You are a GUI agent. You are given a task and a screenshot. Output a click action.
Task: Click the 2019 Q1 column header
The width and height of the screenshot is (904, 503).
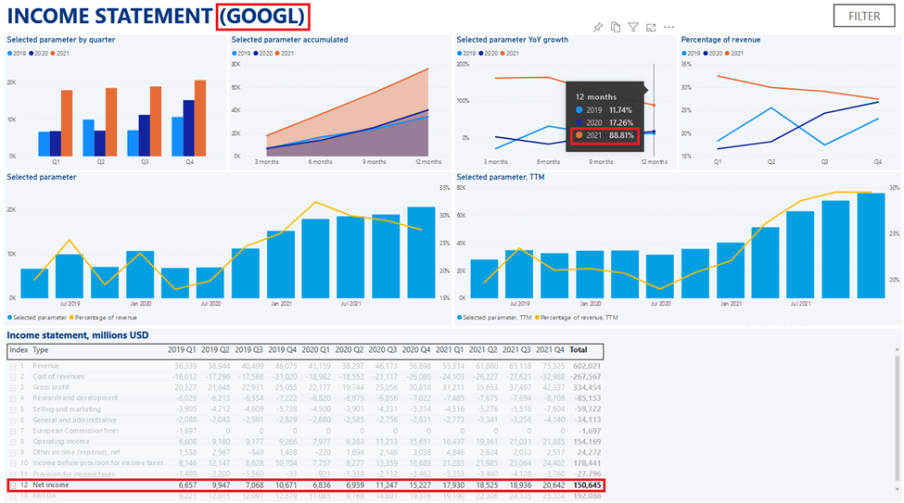183,351
